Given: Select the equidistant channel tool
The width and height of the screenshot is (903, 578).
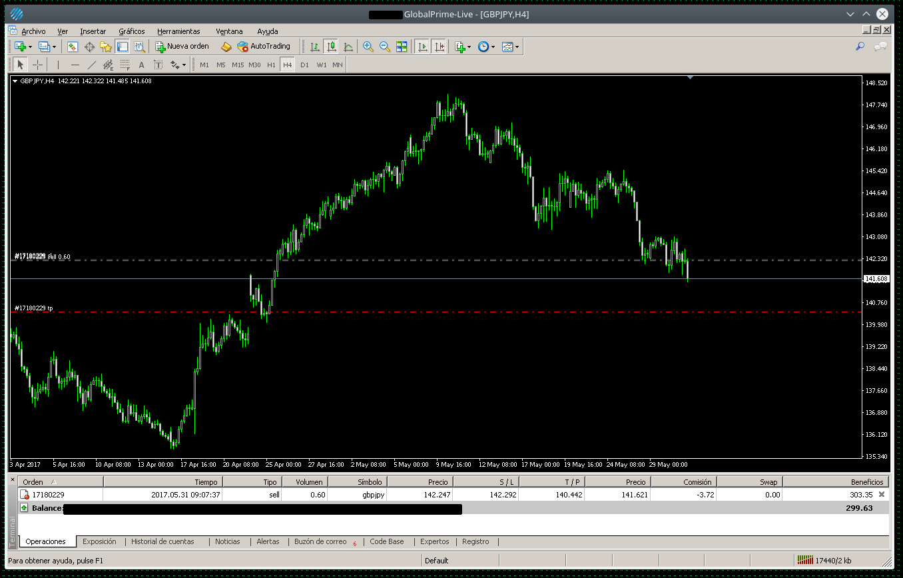Looking at the screenshot, I should click(x=108, y=65).
